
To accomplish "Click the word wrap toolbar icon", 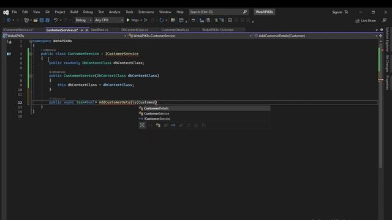I will (194, 20).
